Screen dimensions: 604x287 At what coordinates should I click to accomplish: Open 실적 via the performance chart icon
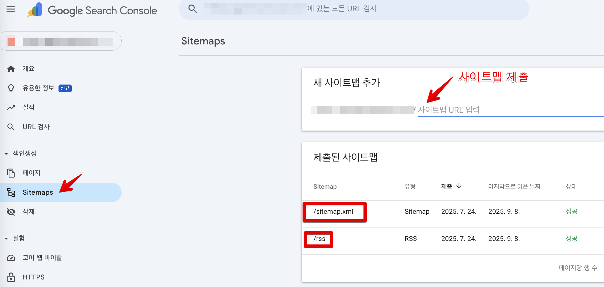[x=11, y=107]
